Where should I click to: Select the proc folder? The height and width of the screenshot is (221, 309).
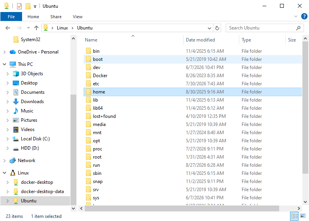98,149
